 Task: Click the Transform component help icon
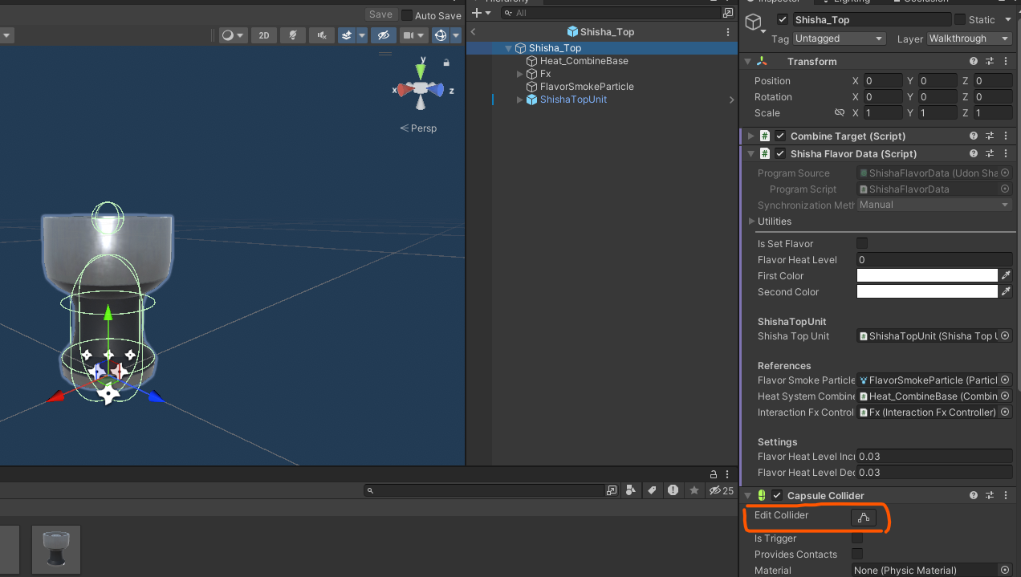click(974, 62)
